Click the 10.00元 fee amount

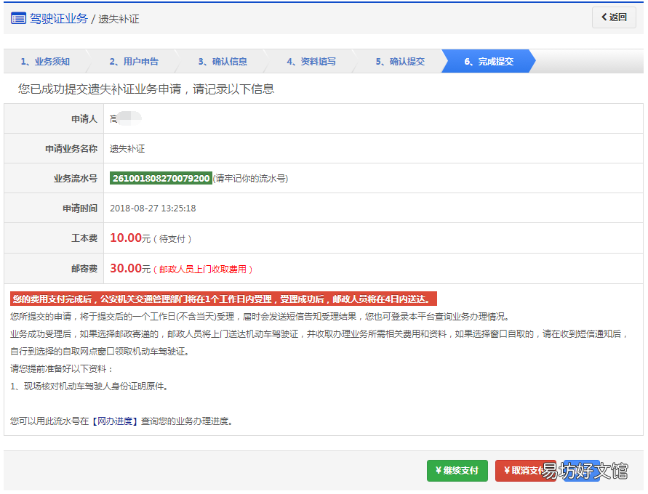130,238
